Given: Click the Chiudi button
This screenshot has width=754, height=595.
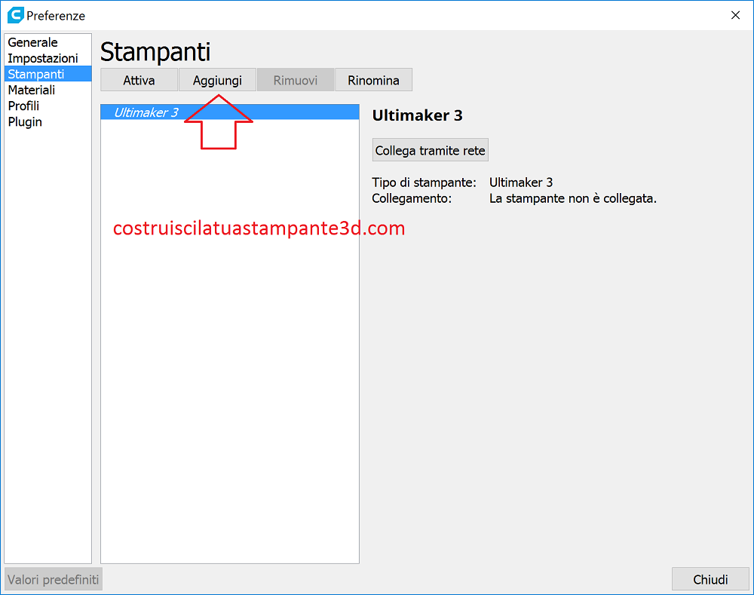Looking at the screenshot, I should [710, 579].
